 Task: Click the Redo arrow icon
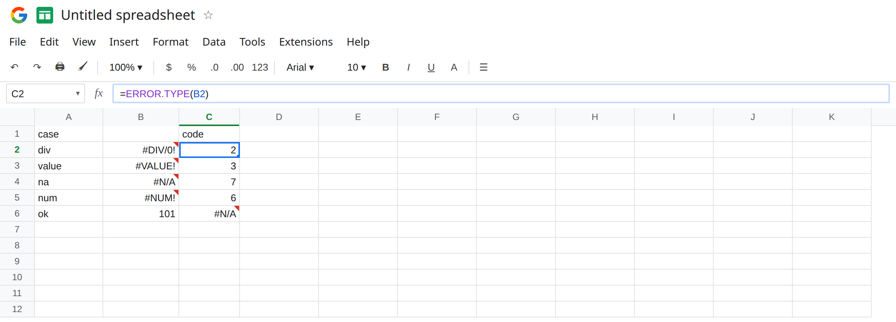37,67
